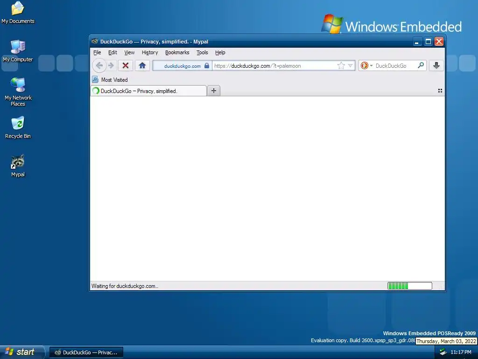This screenshot has height=359, width=478.
Task: Open a new tab with plus button
Action: click(214, 91)
